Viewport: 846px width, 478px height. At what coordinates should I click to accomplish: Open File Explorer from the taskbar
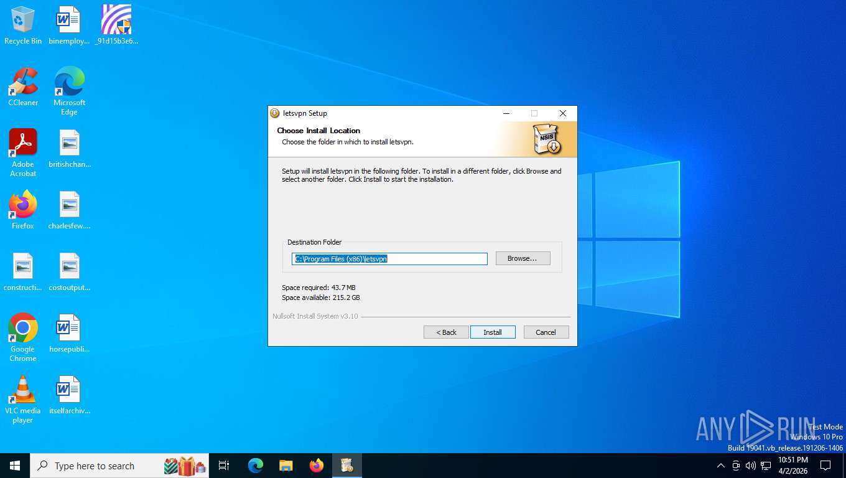[286, 466]
